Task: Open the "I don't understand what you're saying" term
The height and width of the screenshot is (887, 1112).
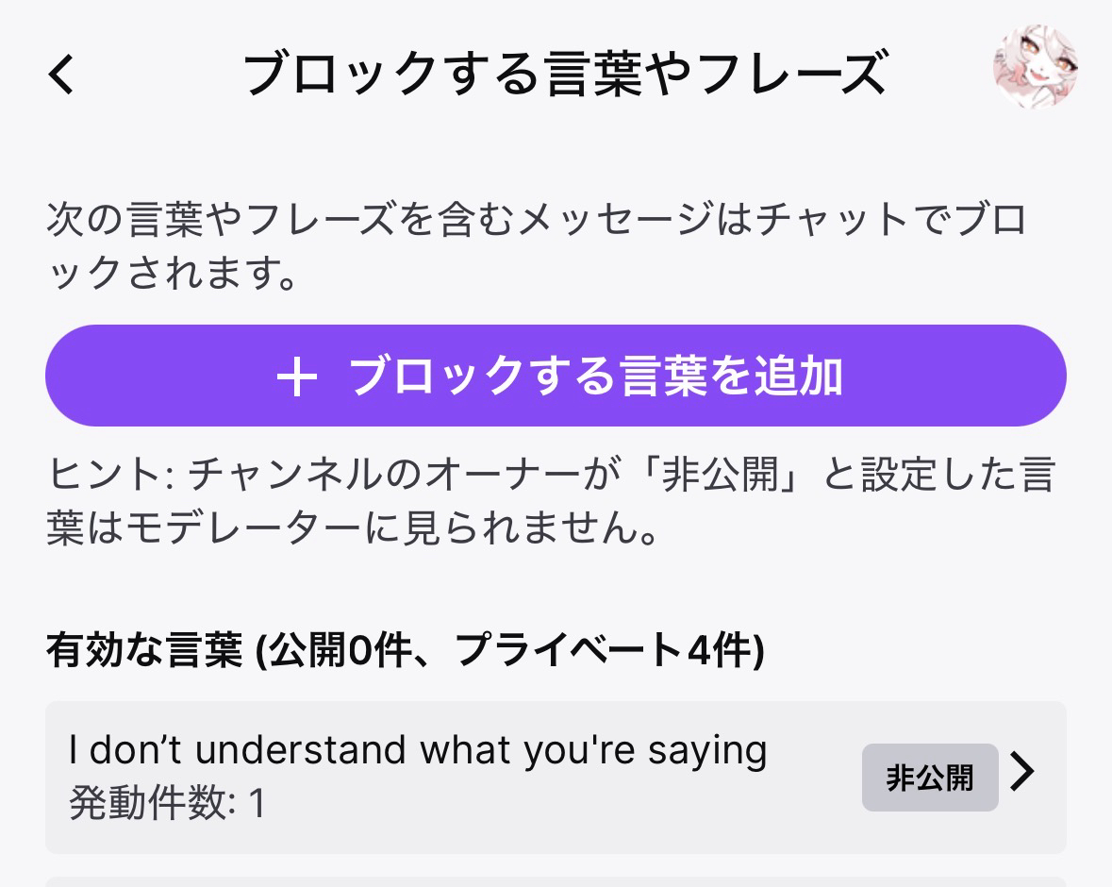Action: click(418, 751)
